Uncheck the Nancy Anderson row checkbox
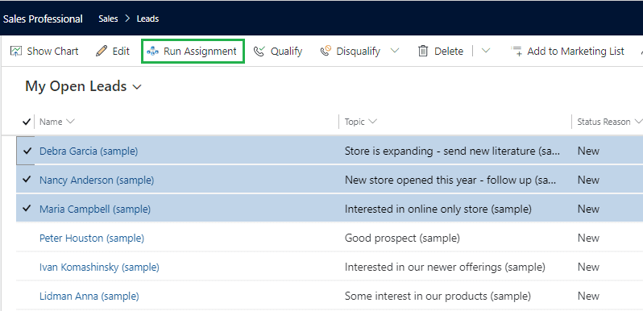This screenshot has height=311, width=643. [x=27, y=180]
